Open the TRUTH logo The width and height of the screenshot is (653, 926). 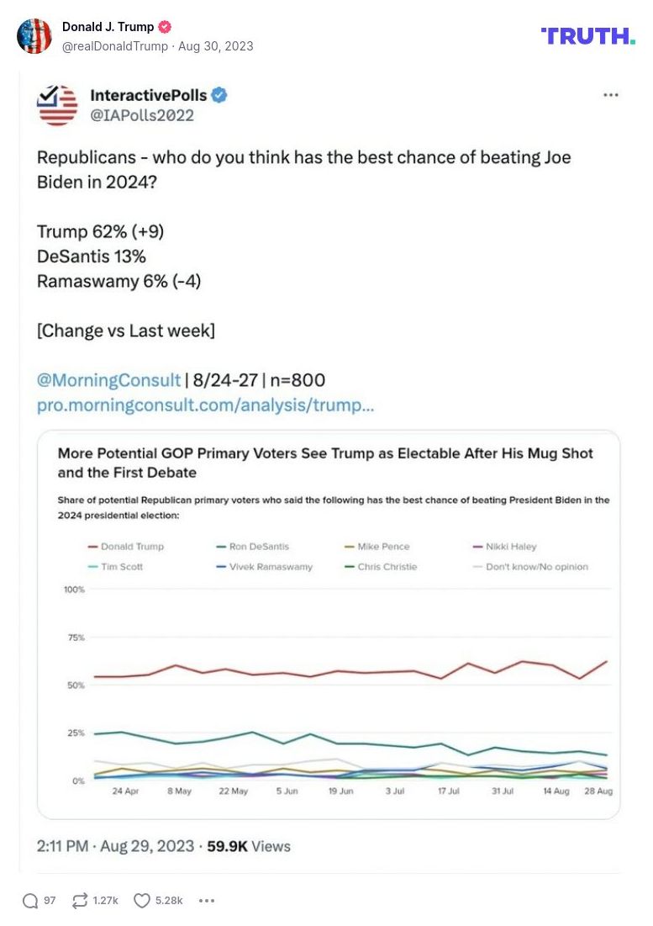(x=587, y=36)
